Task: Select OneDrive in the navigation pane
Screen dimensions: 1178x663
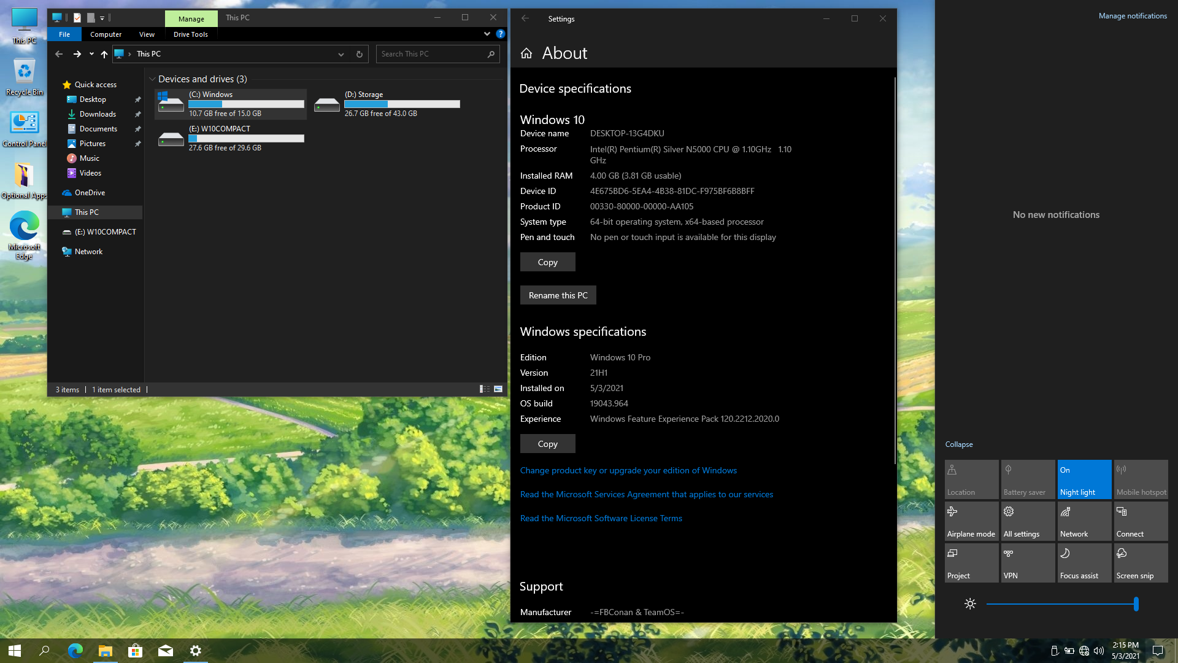Action: tap(90, 193)
